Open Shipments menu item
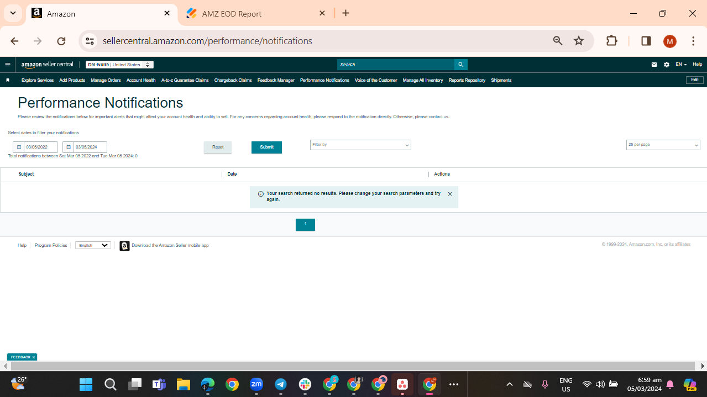This screenshot has height=397, width=707. point(501,80)
